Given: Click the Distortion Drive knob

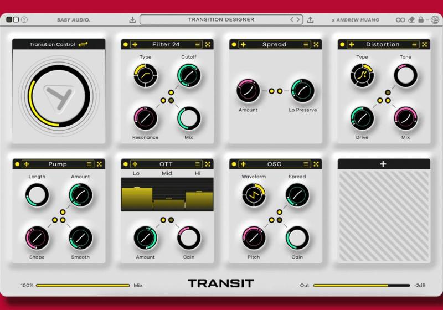Looking at the screenshot, I should (x=362, y=118).
